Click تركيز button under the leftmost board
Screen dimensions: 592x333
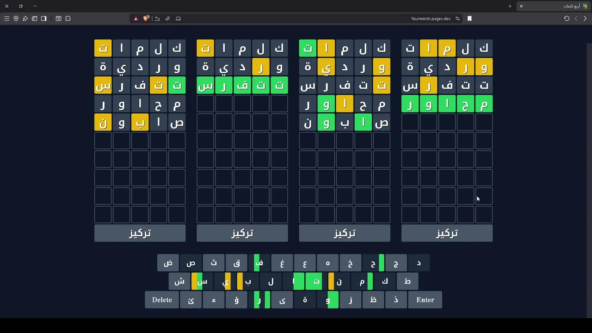click(140, 233)
